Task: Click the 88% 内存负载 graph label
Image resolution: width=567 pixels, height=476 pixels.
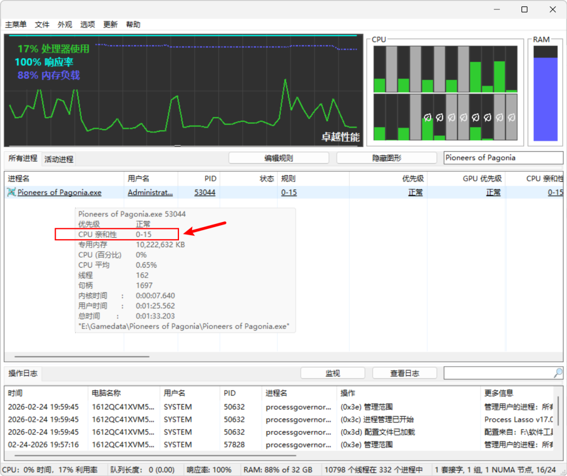Action: coord(48,75)
